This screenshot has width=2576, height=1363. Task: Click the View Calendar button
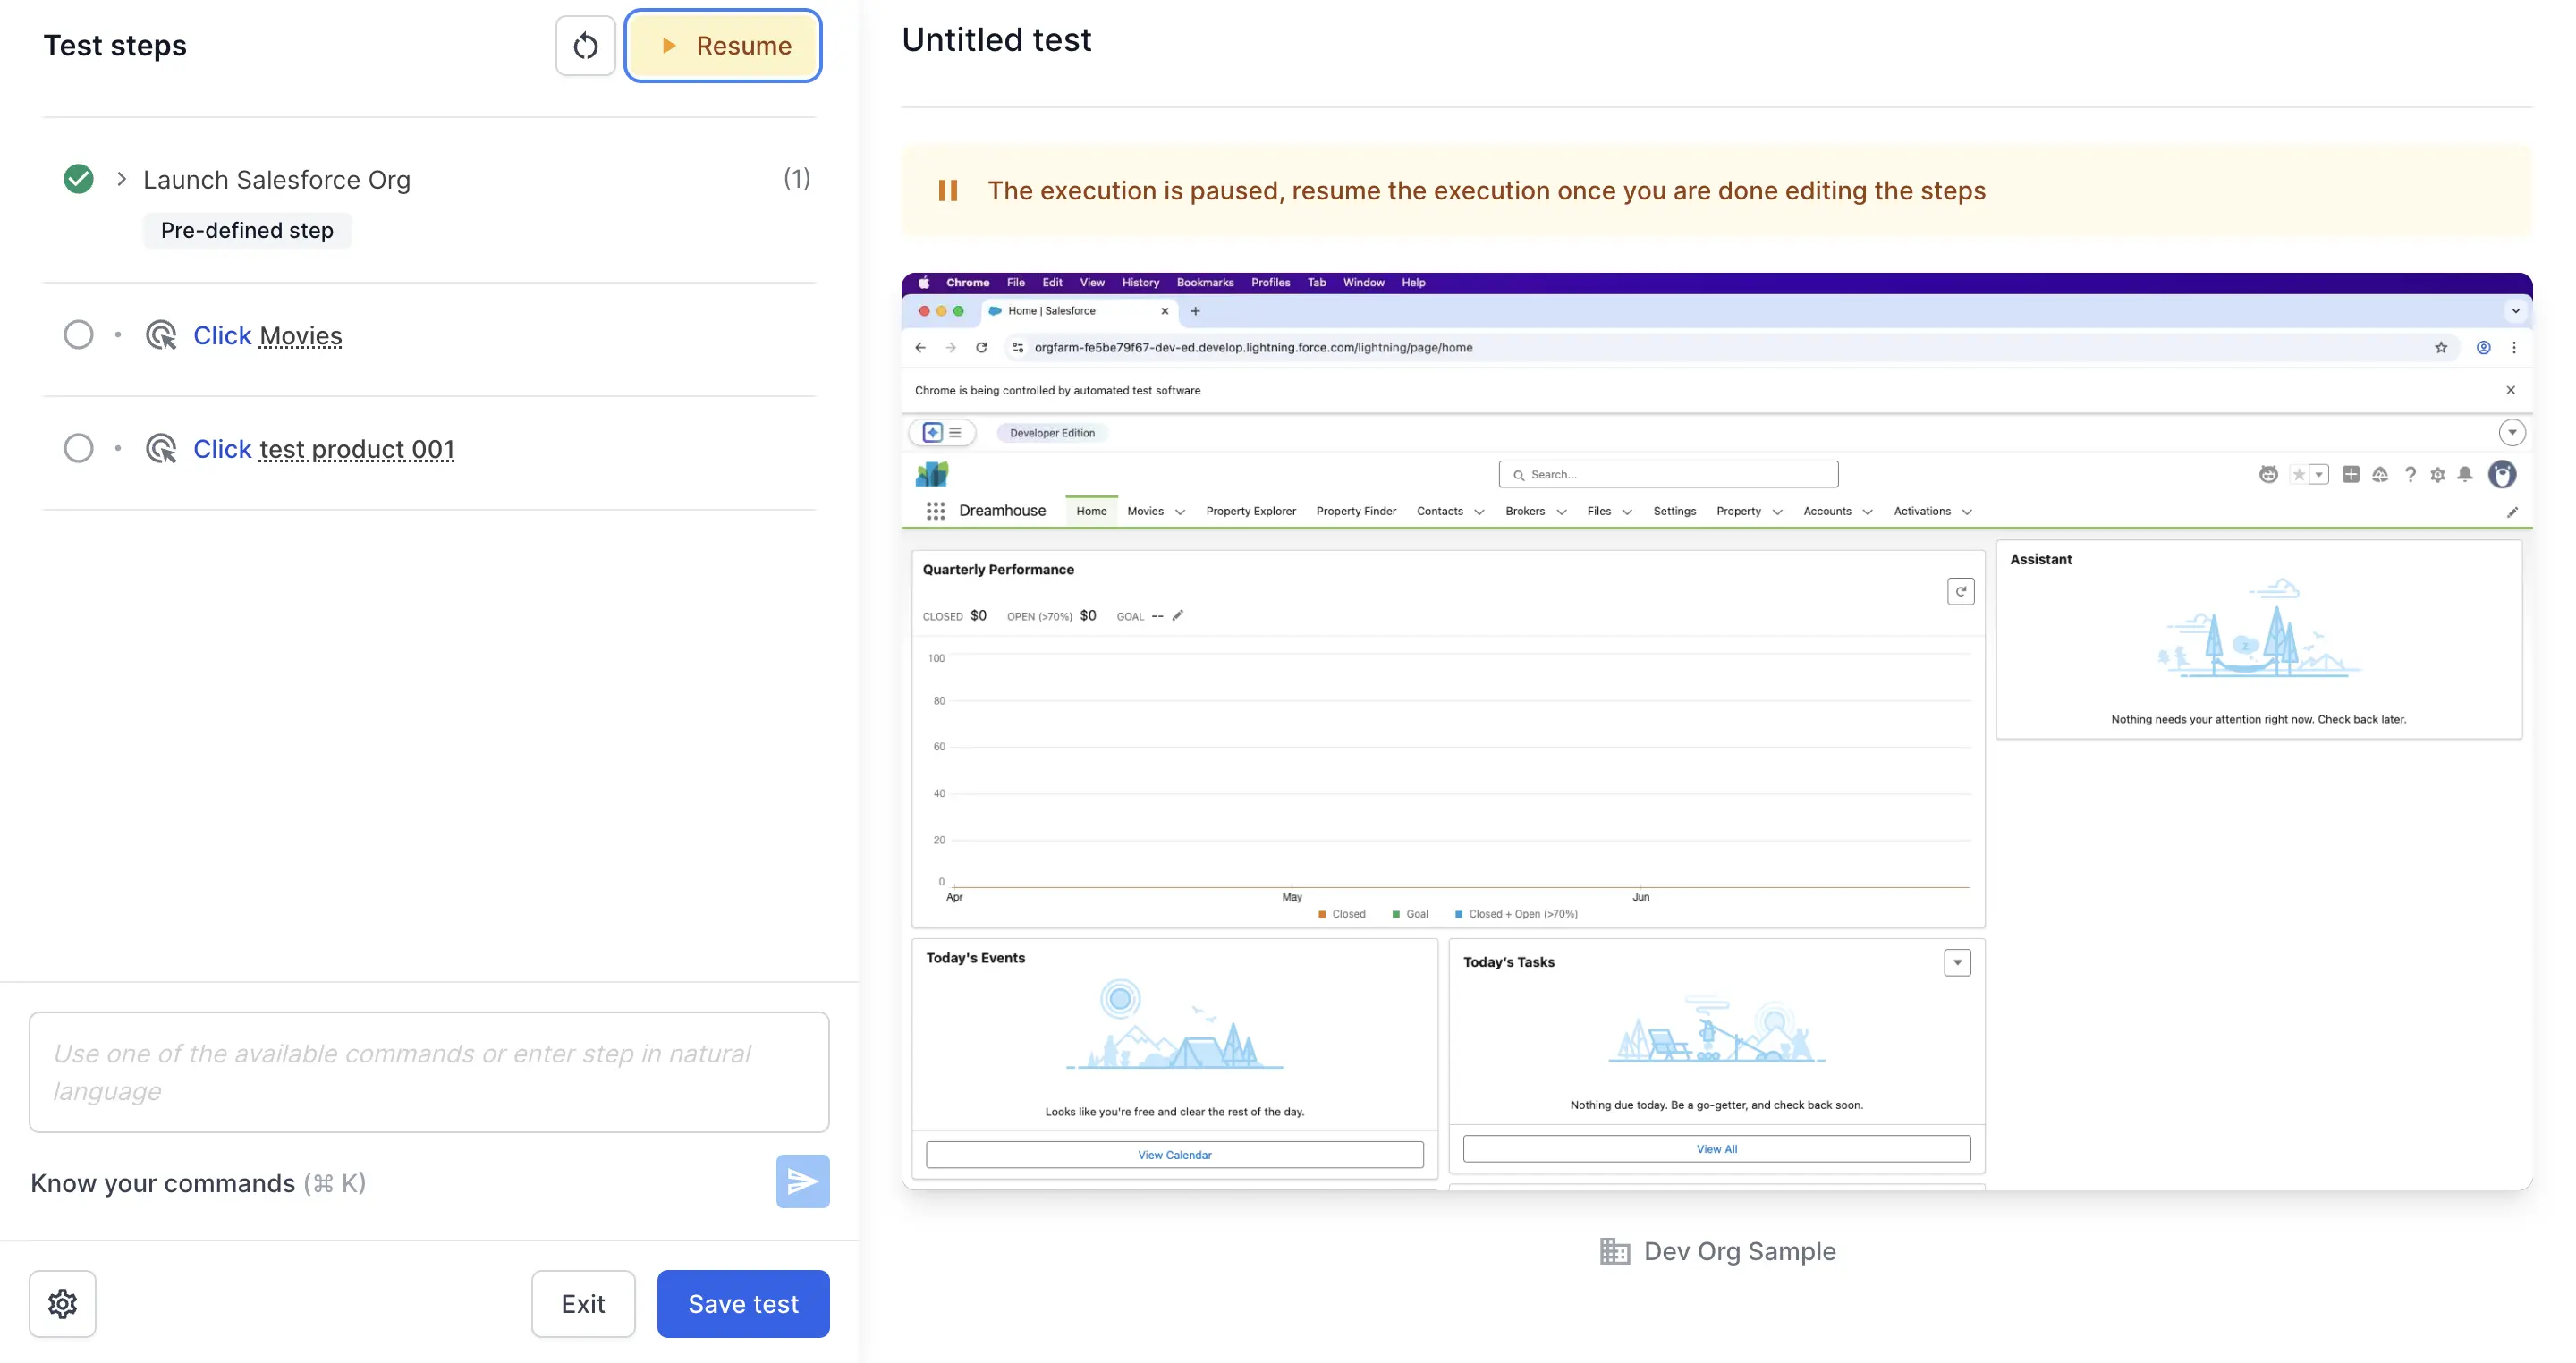click(x=1174, y=1154)
